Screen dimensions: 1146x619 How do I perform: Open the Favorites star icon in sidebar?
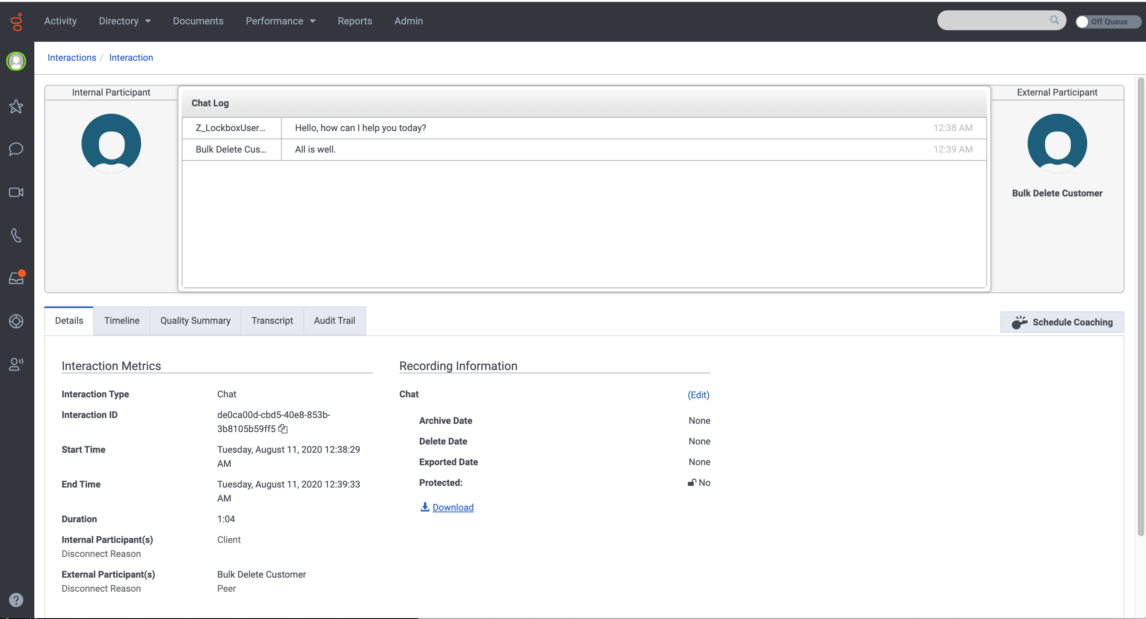point(16,106)
